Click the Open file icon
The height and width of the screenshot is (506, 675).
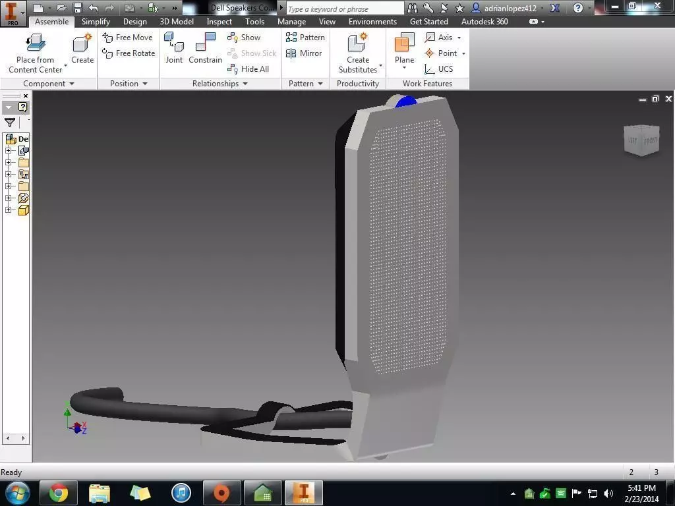point(61,8)
